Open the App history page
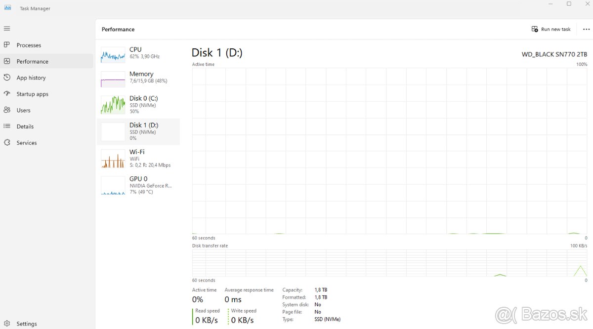This screenshot has width=593, height=329. tap(47, 78)
